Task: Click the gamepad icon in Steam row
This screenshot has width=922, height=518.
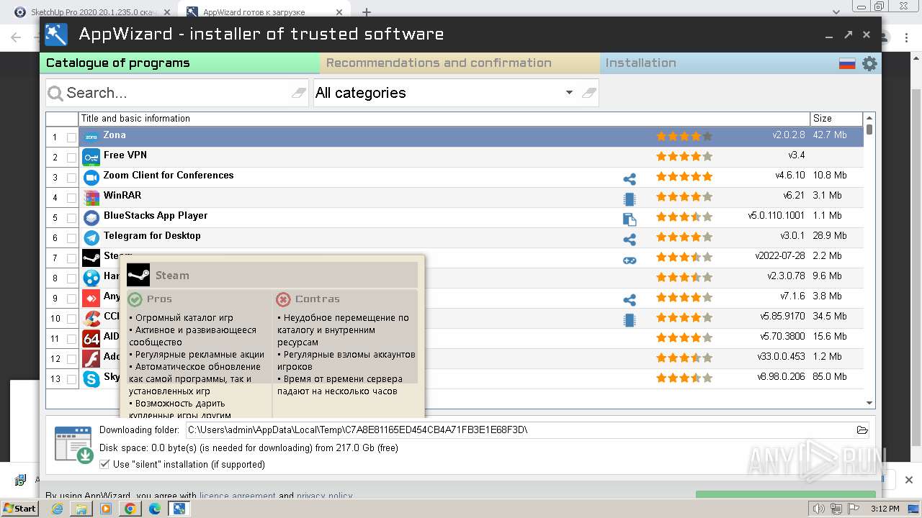Action: (630, 260)
